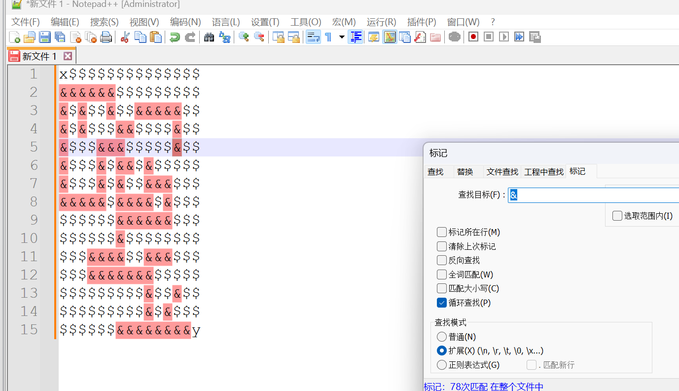Click the Replace toolbar icon

click(224, 37)
